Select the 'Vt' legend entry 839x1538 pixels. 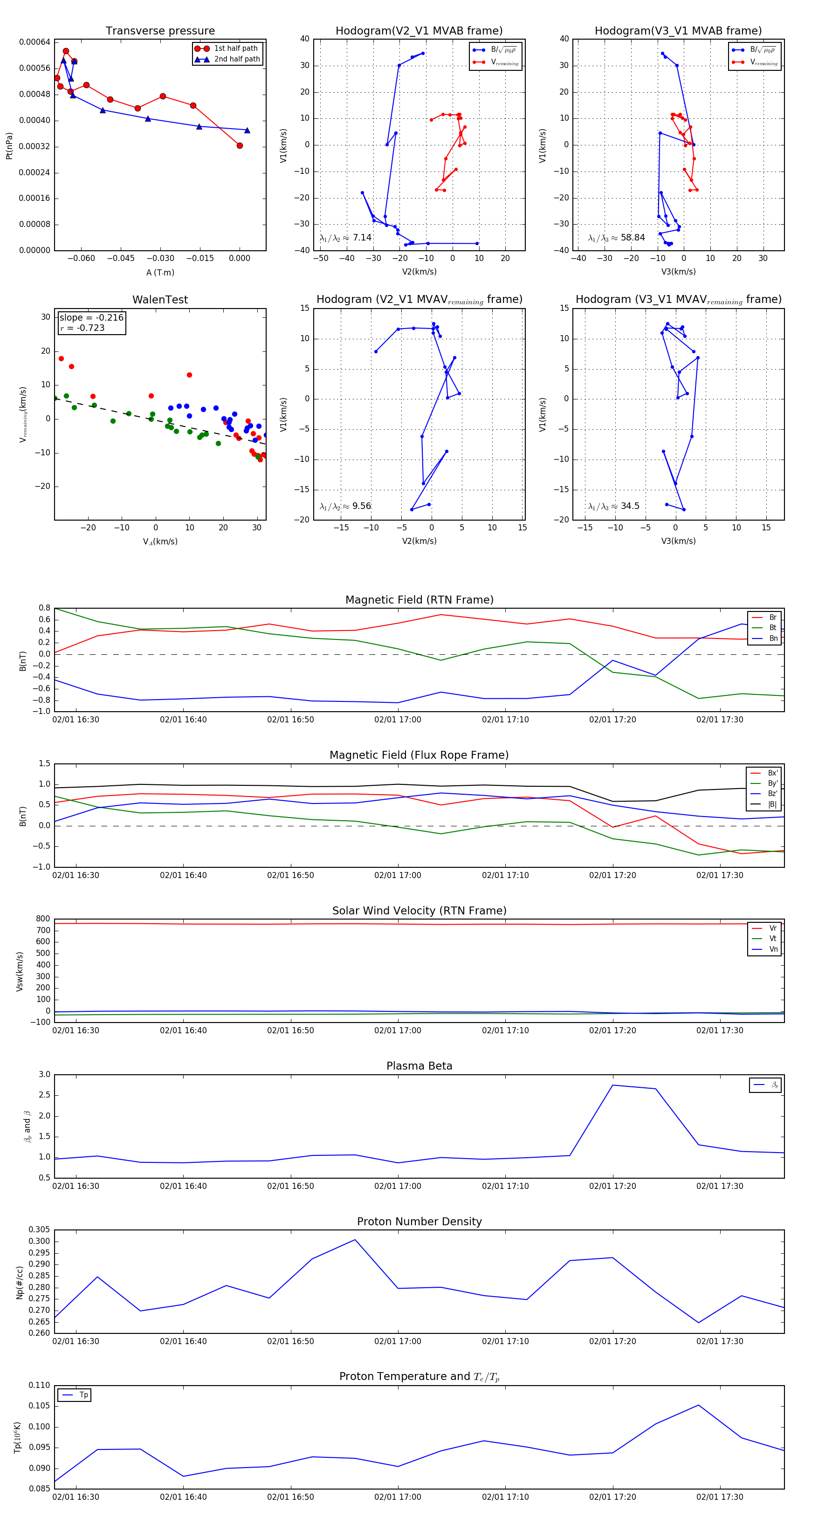click(764, 939)
